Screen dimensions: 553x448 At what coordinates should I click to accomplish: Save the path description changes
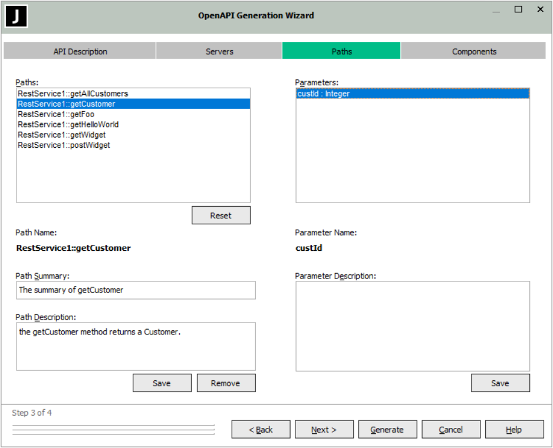162,383
